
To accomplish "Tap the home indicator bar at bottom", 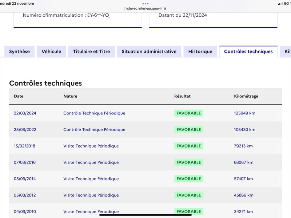I will pyautogui.click(x=145, y=215).
